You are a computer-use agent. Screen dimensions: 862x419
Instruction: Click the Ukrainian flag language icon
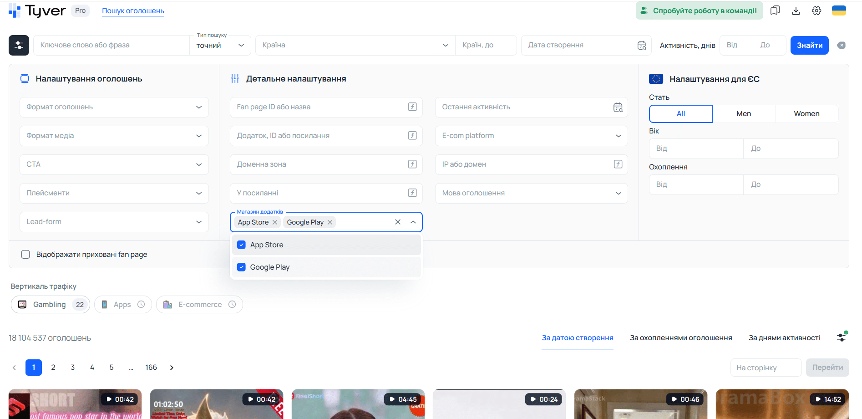839,10
